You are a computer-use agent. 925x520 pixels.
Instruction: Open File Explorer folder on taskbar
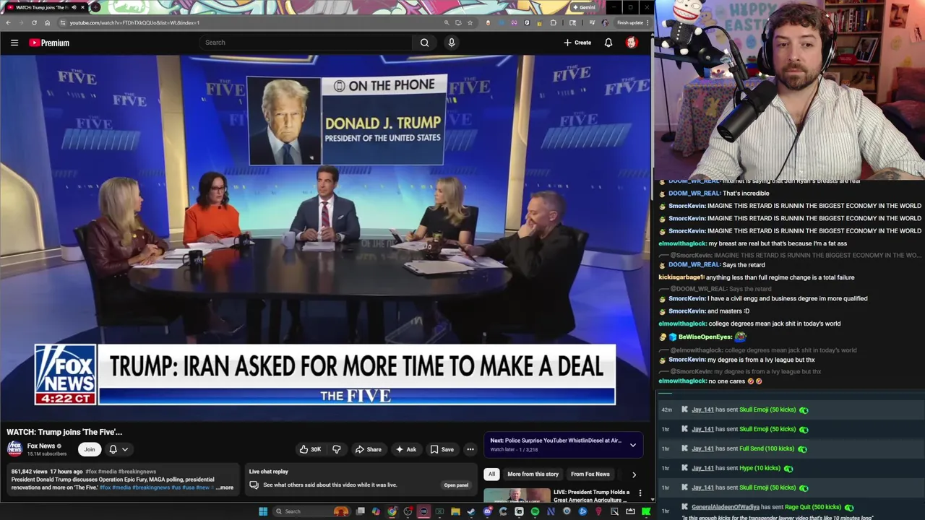pos(455,511)
